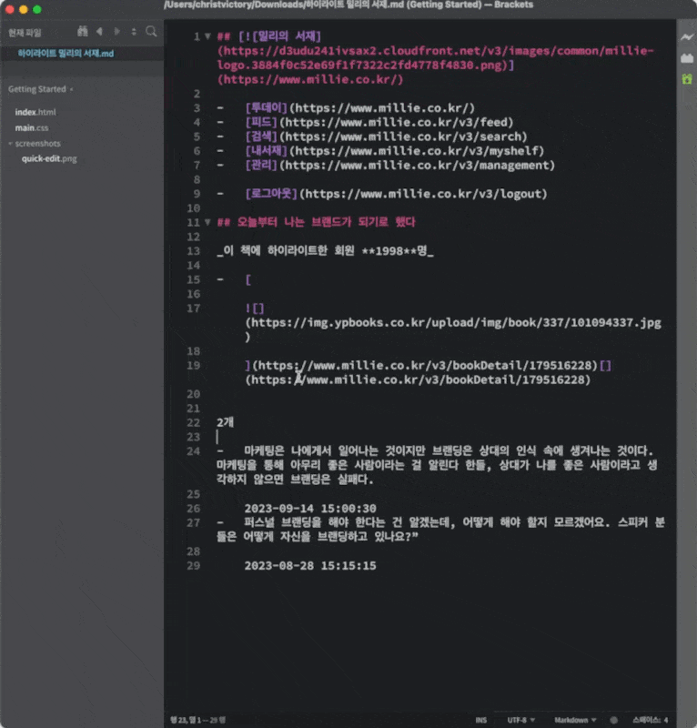
Task: Click the split editor view icon in sidebar
Action: coord(134,32)
